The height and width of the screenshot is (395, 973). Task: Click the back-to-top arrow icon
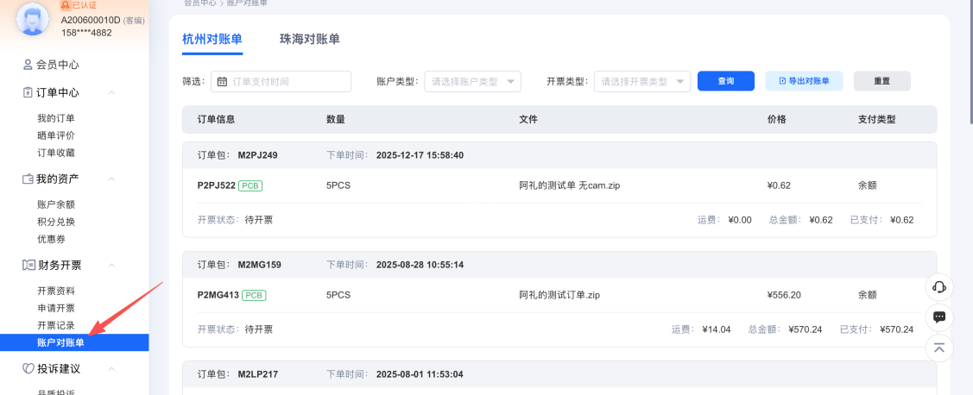pos(939,348)
